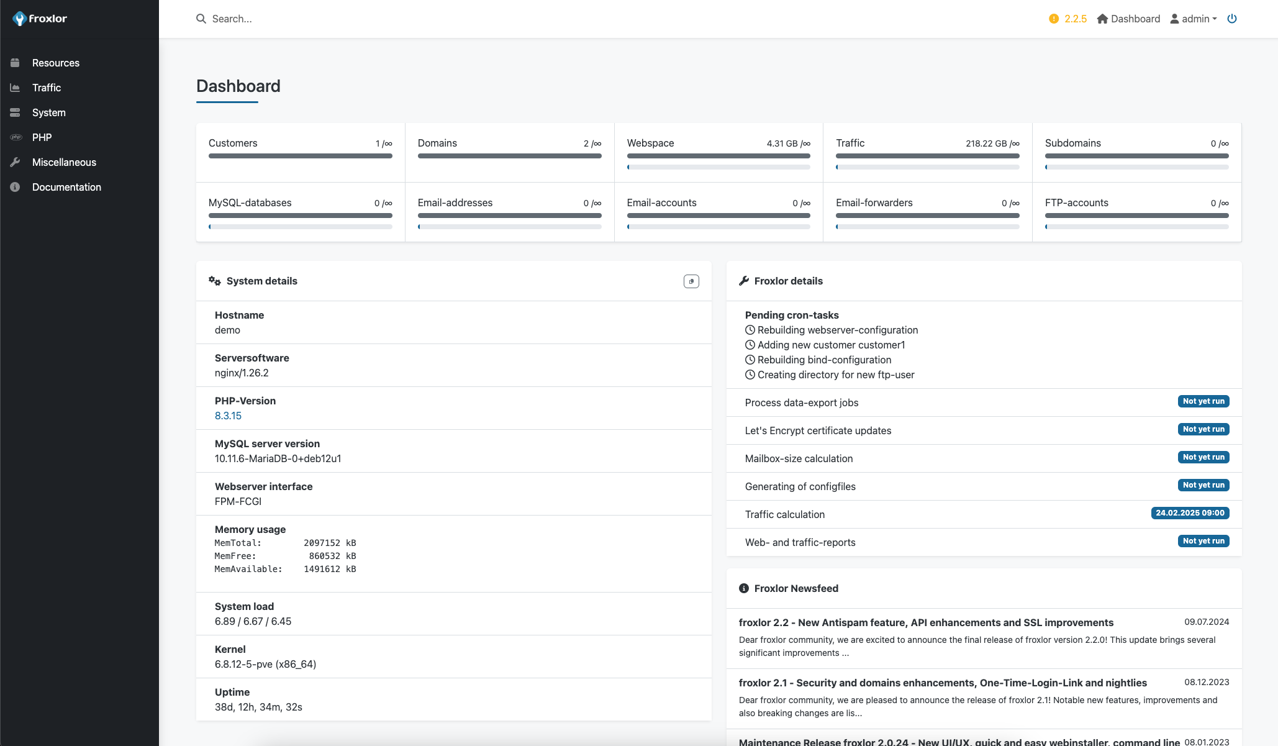The width and height of the screenshot is (1278, 746).
Task: Expand the Resources sidebar menu
Action: (x=79, y=63)
